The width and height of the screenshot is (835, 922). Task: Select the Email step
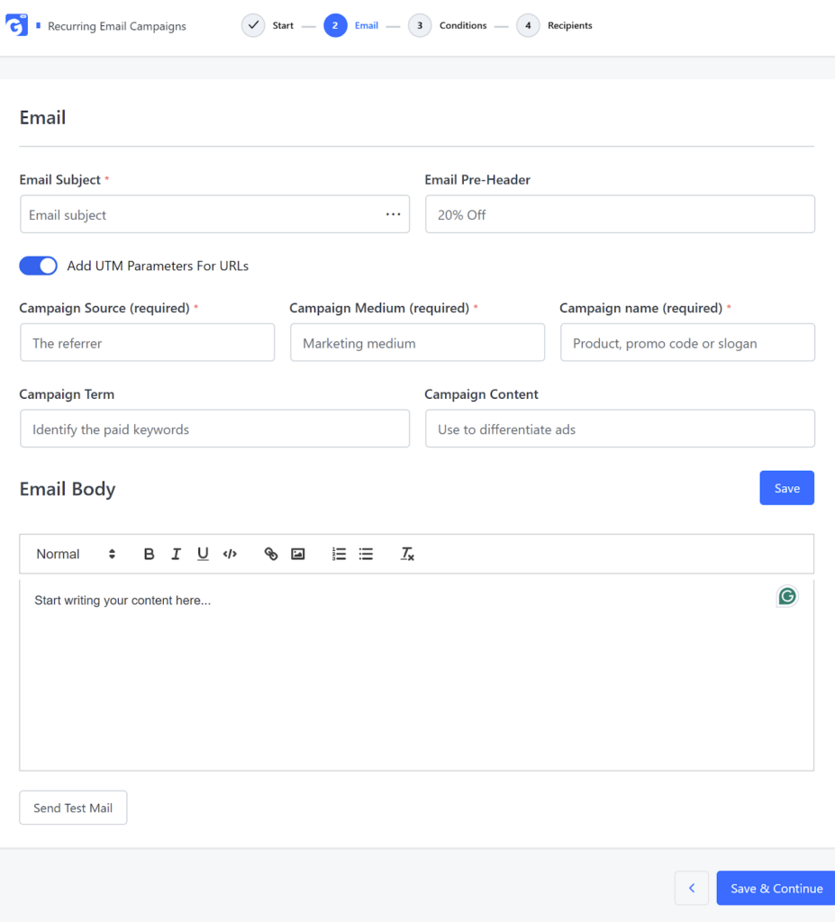(366, 25)
